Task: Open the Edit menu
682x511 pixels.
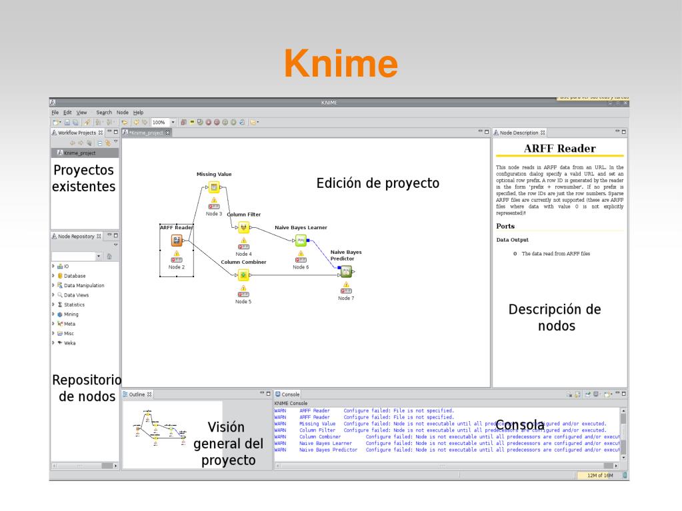Action: click(x=67, y=113)
